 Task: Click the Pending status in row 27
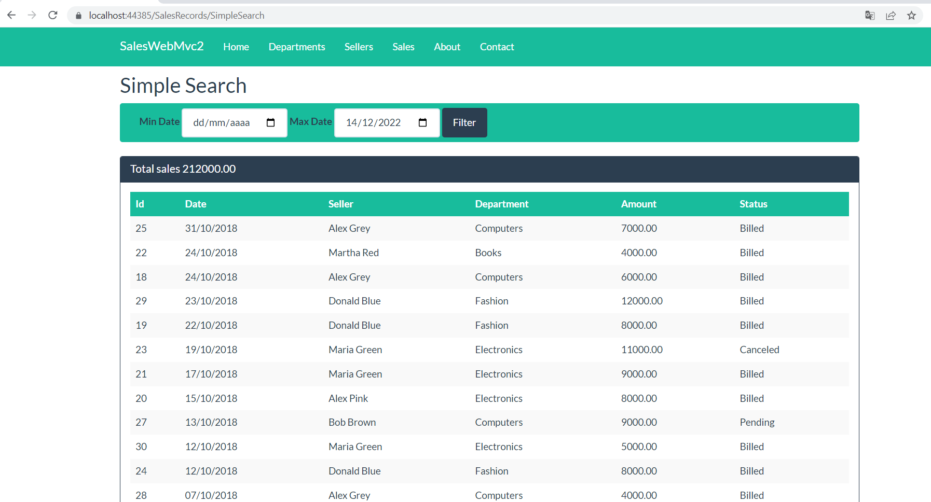757,422
